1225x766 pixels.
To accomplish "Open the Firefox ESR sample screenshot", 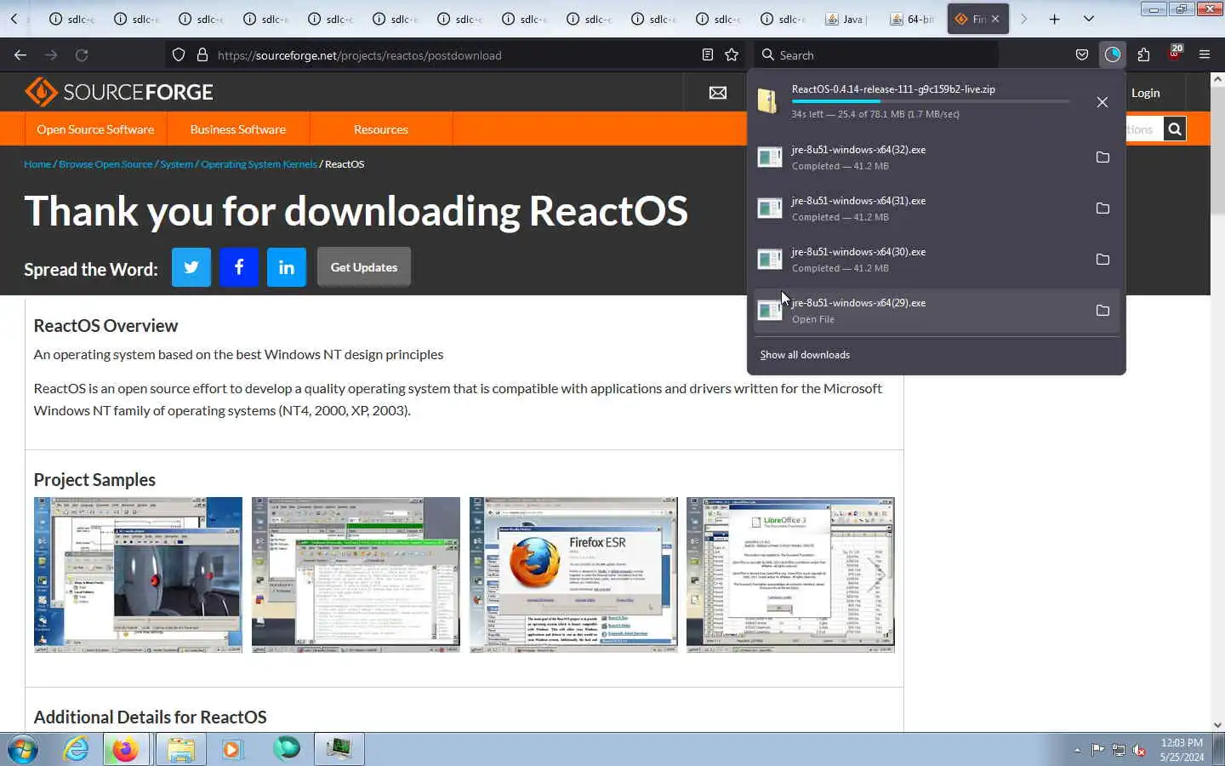I will point(573,575).
